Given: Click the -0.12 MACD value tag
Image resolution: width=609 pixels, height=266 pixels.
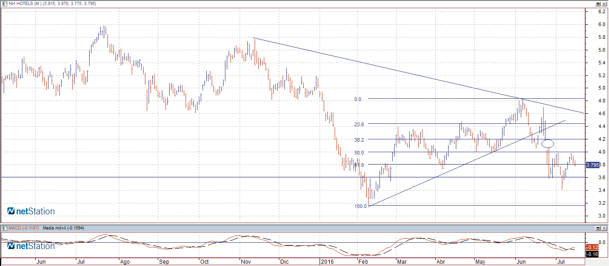Looking at the screenshot, I should pos(592,247).
